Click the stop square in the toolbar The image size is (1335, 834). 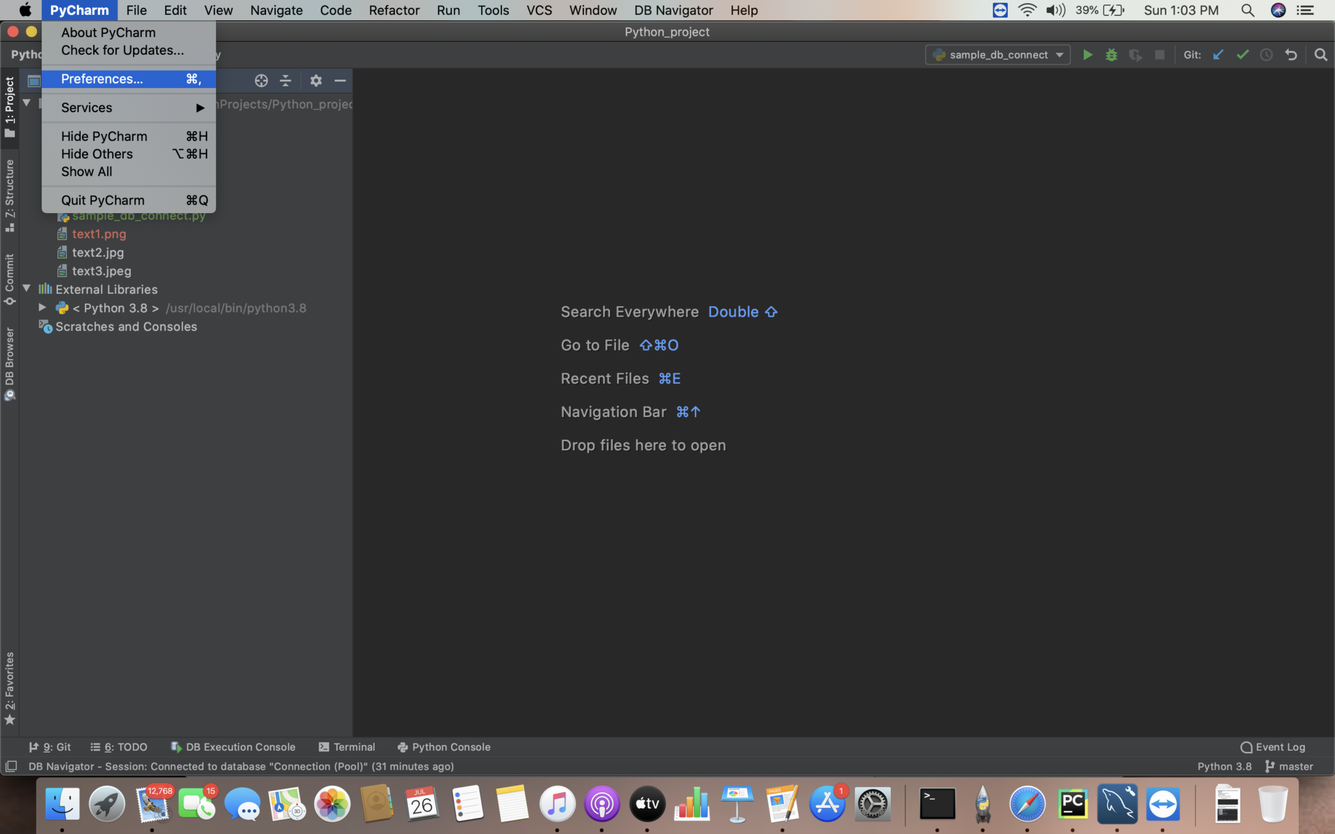1160,55
